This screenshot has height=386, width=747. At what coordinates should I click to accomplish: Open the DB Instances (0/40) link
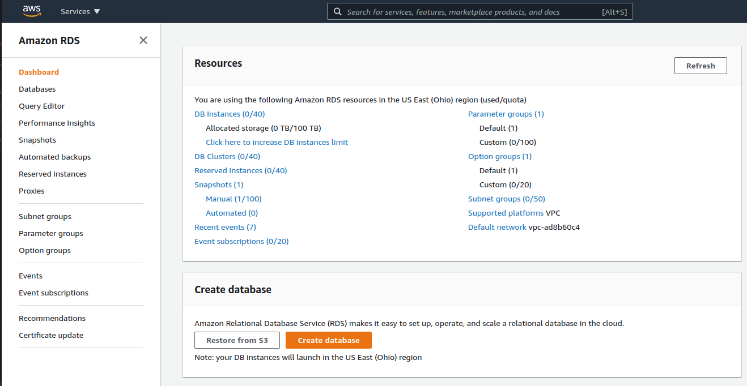[x=230, y=114]
